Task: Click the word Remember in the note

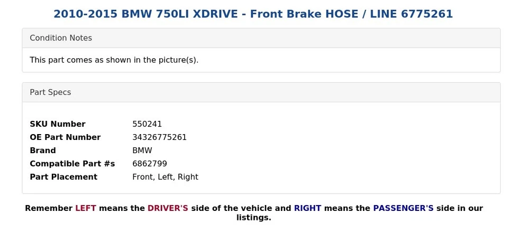Action: (x=48, y=208)
